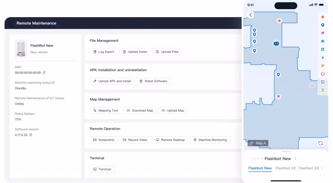Click the FlashBot New robot thumbnail
Viewport: 333px width, 183px height.
(21, 49)
